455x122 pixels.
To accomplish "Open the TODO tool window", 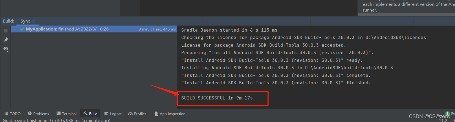I will pyautogui.click(x=13, y=114).
